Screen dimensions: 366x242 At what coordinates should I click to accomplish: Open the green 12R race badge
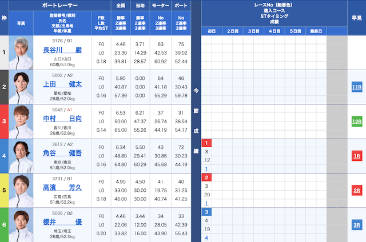tap(357, 122)
